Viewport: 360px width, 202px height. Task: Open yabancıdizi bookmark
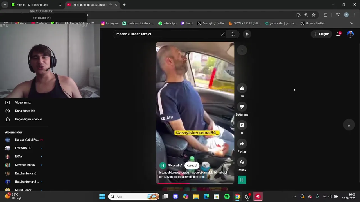click(280, 23)
